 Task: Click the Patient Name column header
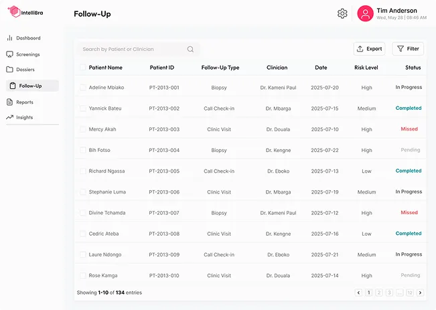[x=105, y=67]
